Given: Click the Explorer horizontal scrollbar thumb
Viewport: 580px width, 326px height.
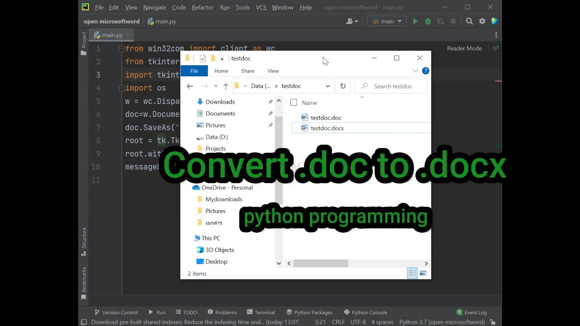Looking at the screenshot, I should point(321,263).
